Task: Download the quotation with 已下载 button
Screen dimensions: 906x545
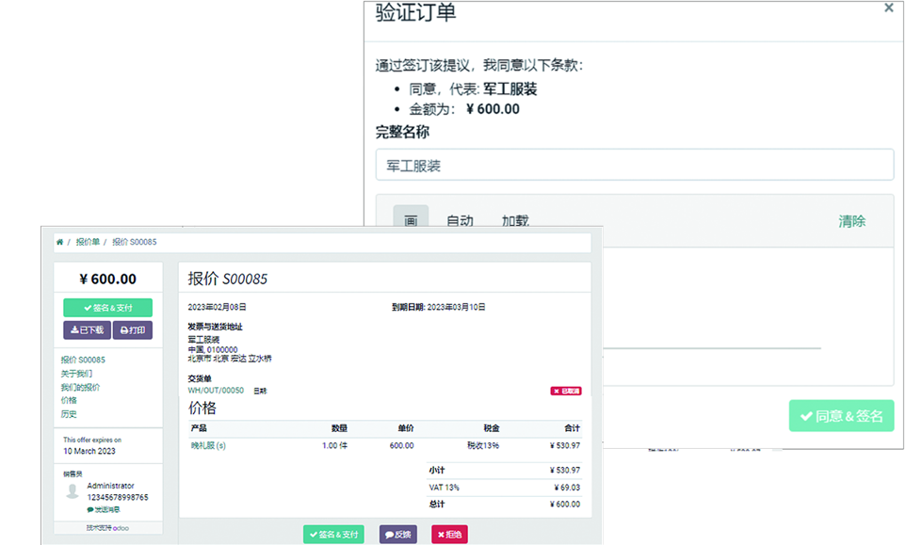Action: (x=87, y=330)
